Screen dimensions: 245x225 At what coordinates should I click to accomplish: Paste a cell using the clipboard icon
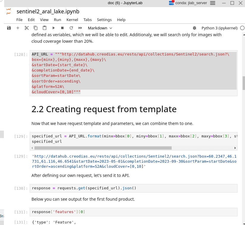pos(44,28)
